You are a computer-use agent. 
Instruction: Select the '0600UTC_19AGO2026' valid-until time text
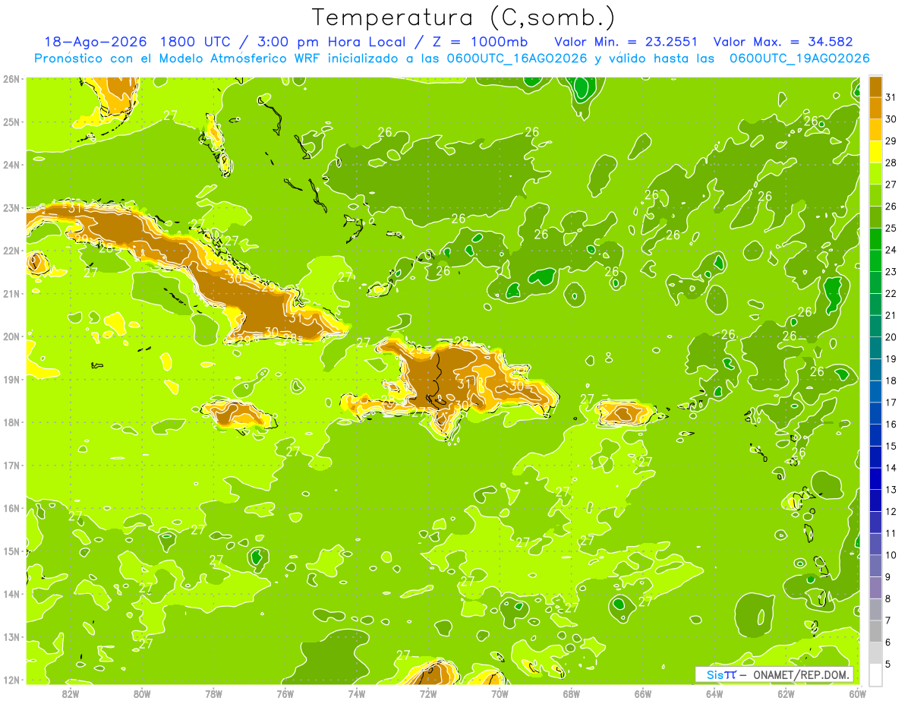[x=799, y=58]
